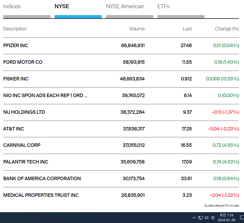
Task: Click Nu Holdings last price 9.37
Action: (x=187, y=112)
